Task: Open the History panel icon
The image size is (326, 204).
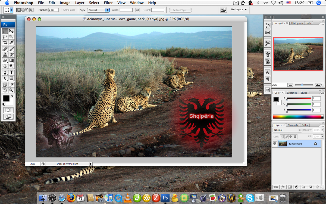Action: coord(268,26)
